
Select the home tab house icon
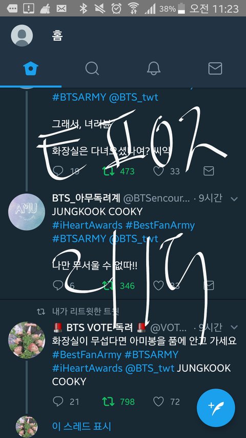click(31, 68)
